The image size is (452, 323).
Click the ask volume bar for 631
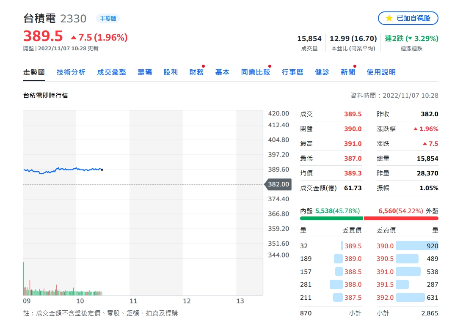pyautogui.click(x=410, y=297)
